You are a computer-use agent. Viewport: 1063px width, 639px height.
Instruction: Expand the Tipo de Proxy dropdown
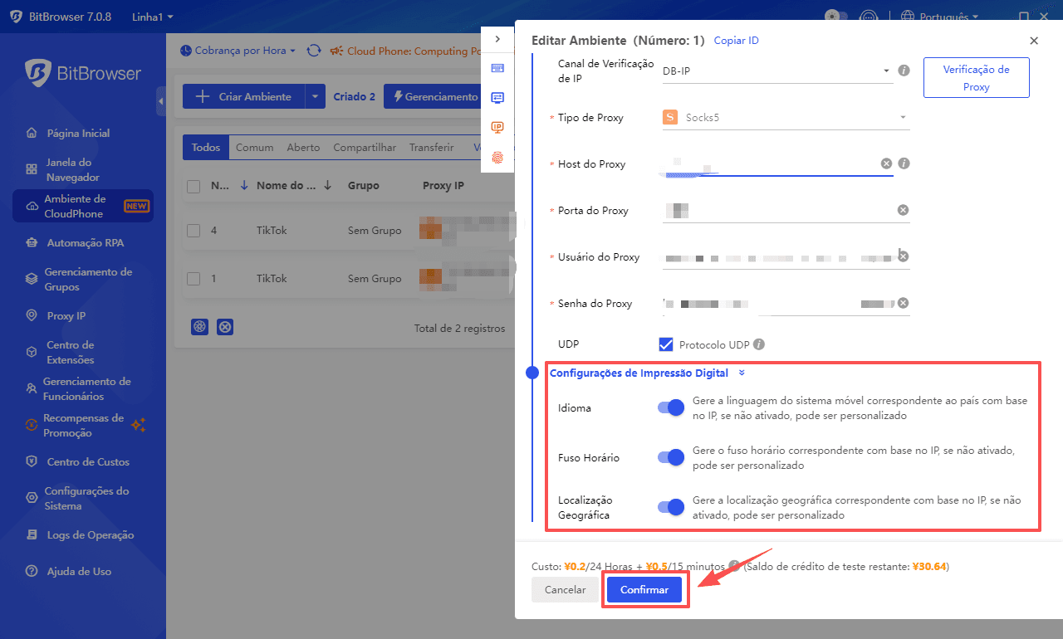pos(785,118)
